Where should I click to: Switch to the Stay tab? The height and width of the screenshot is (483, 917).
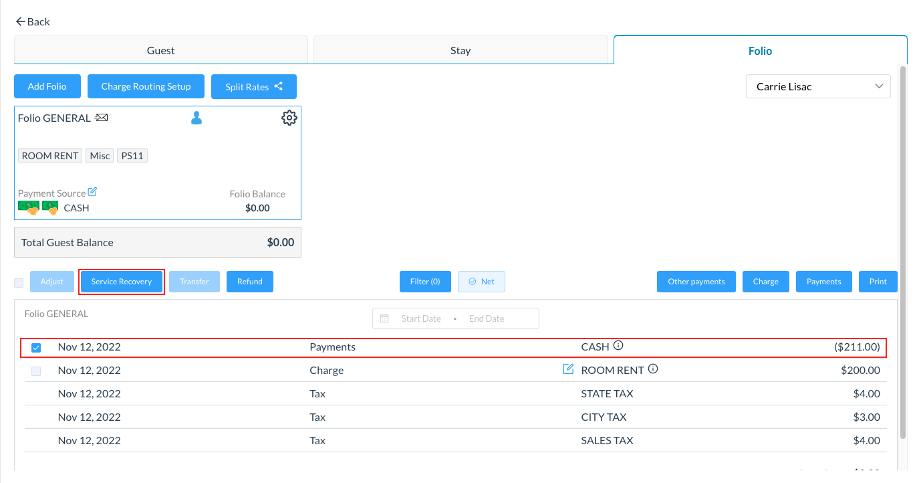tap(460, 50)
